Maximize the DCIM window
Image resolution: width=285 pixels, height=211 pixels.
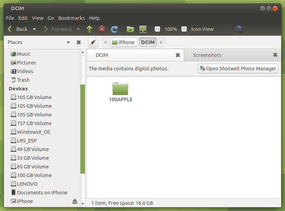[269, 8]
